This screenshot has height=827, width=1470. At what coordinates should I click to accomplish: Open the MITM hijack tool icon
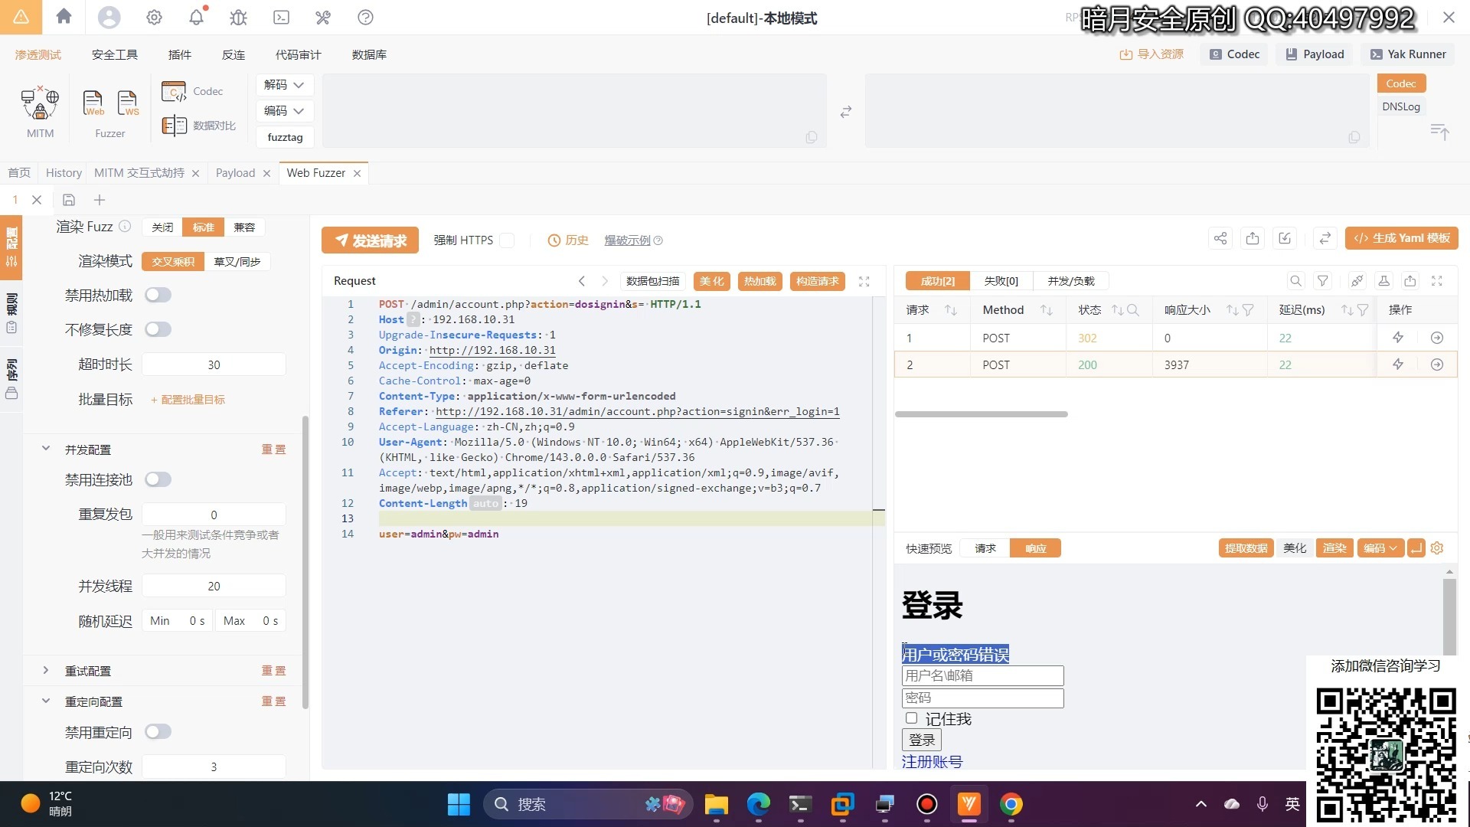pyautogui.click(x=40, y=103)
